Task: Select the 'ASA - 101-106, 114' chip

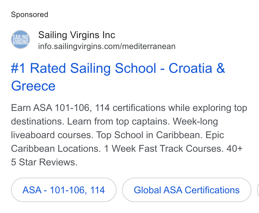Action: 64,190
